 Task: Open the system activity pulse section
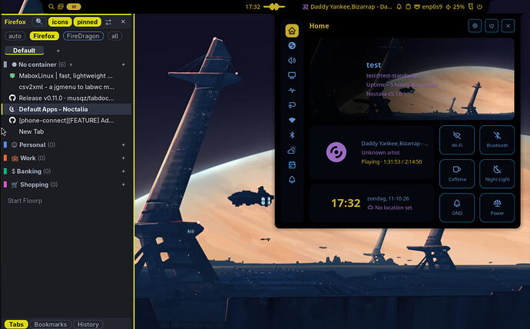tap(292, 90)
